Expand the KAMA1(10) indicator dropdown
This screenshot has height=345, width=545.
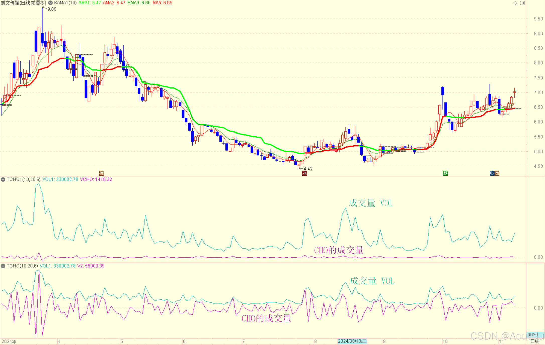coord(50,3)
